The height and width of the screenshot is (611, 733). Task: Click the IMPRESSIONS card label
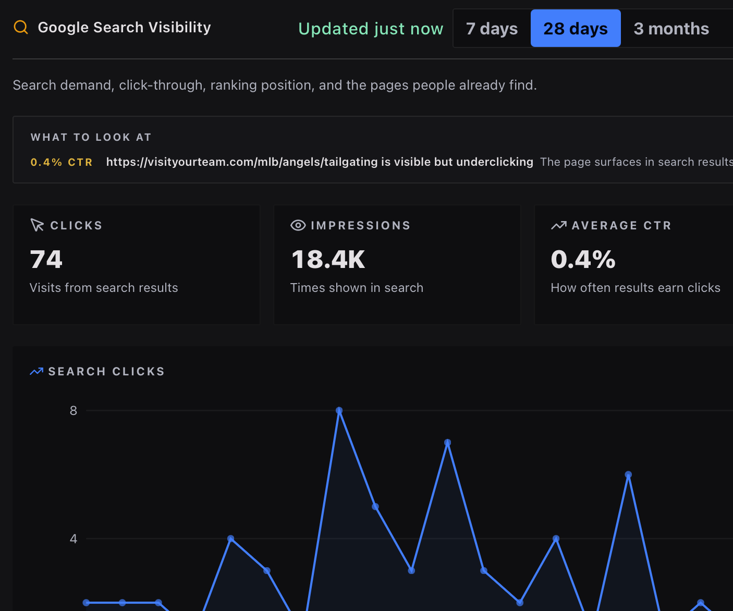(x=361, y=225)
